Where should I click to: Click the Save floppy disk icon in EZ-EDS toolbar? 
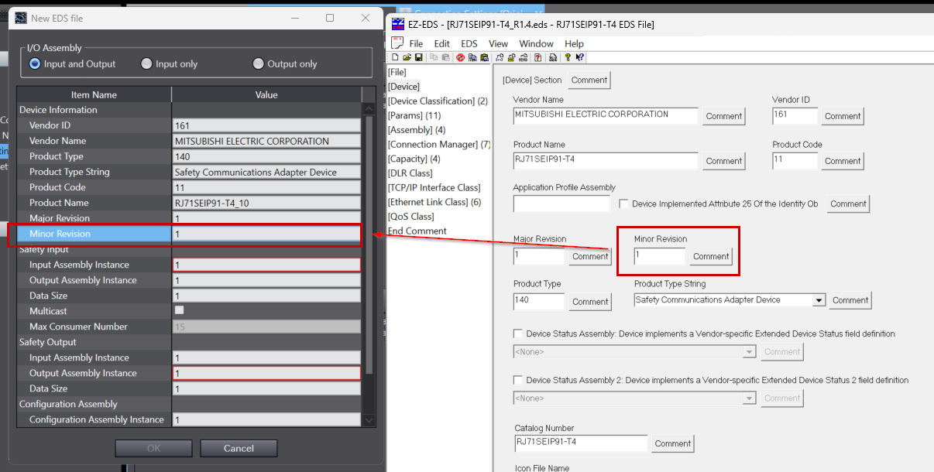[418, 57]
